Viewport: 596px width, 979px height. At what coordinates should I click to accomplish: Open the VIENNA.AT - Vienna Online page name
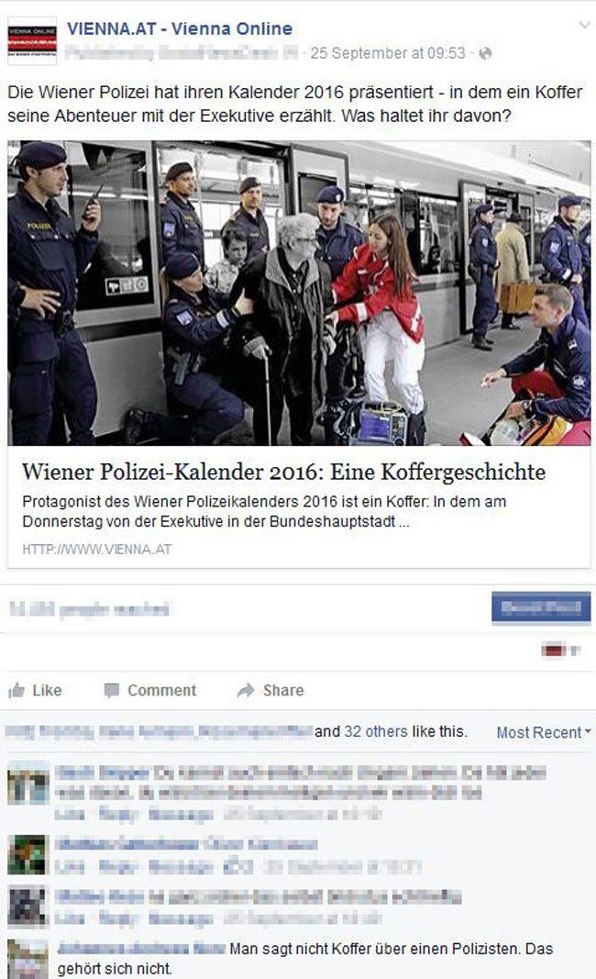(x=180, y=28)
